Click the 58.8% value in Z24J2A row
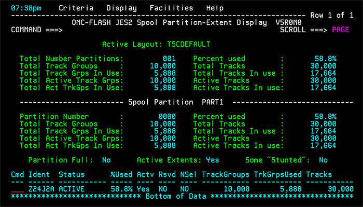The width and height of the screenshot is (363, 207). coord(121,189)
